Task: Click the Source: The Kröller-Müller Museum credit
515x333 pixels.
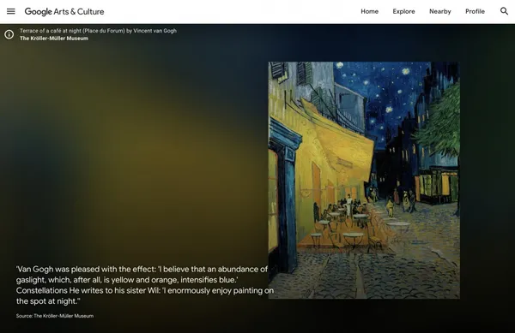Action: (x=55, y=316)
